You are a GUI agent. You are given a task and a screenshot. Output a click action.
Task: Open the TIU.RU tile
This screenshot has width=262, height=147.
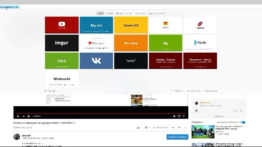tap(200, 43)
